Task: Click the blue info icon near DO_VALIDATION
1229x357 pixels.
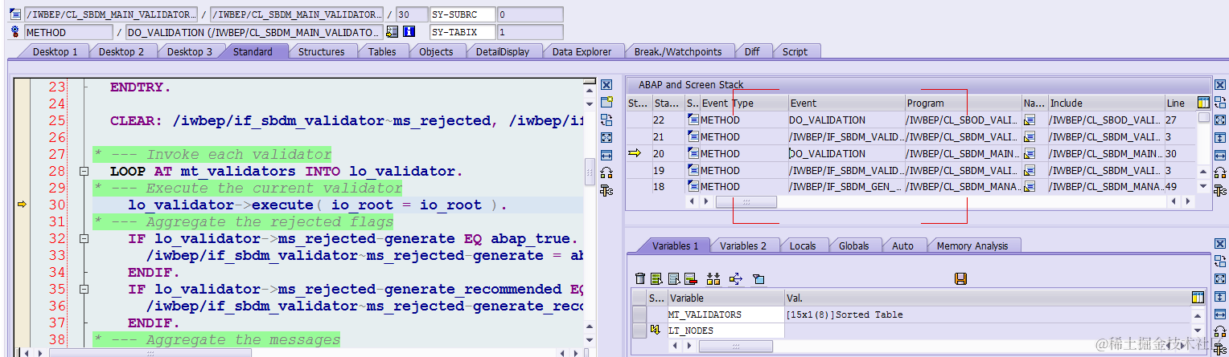Action: tap(409, 32)
